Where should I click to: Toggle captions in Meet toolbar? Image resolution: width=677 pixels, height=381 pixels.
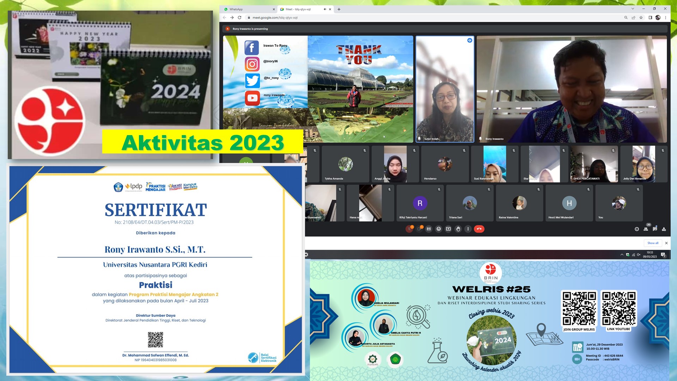pos(429,229)
